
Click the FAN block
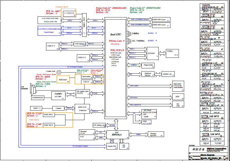[x=87, y=137]
